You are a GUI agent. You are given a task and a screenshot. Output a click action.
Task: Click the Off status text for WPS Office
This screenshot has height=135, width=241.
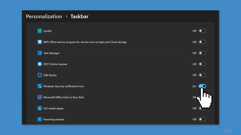click(x=194, y=42)
